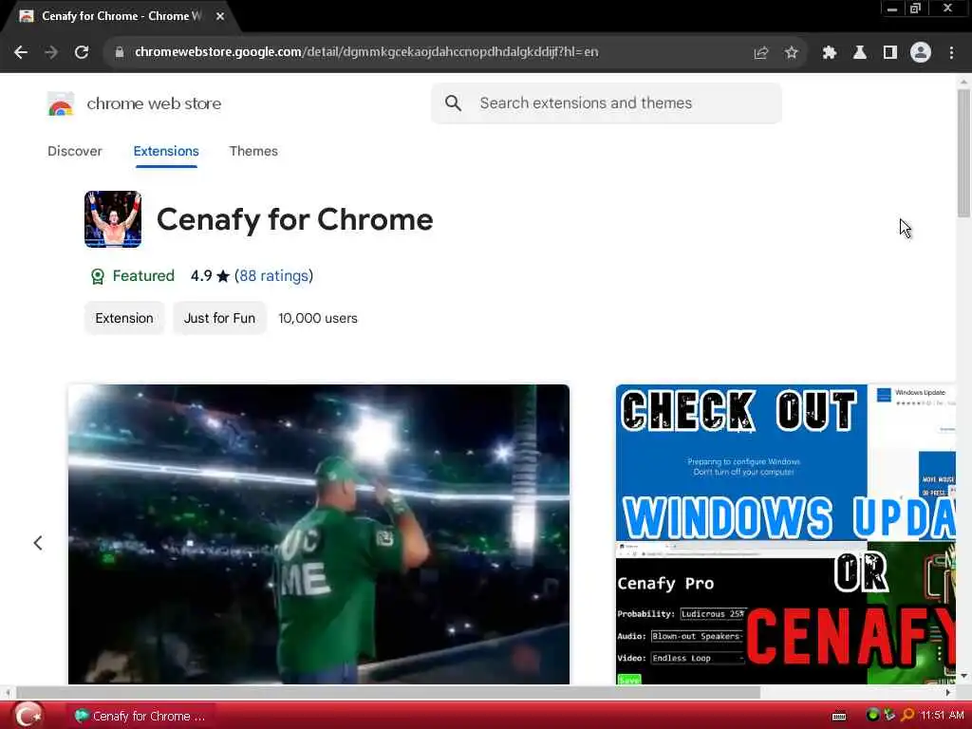Image resolution: width=972 pixels, height=729 pixels.
Task: Focus the Search extensions and themes field
Action: point(607,103)
